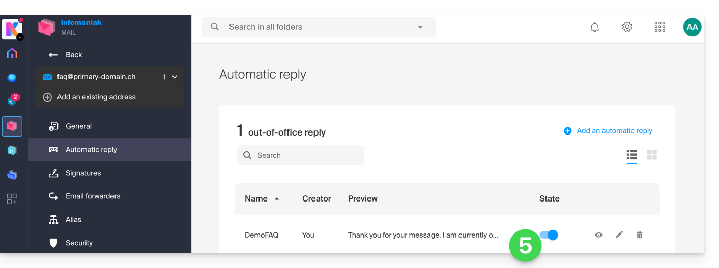Open the apps grid launcher icon
719x268 pixels.
659,27
